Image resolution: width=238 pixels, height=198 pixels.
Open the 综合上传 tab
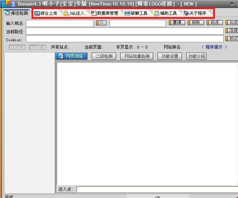(46, 13)
